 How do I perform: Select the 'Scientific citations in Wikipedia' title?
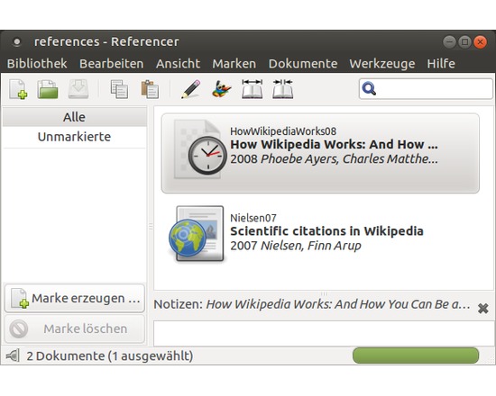[326, 231]
